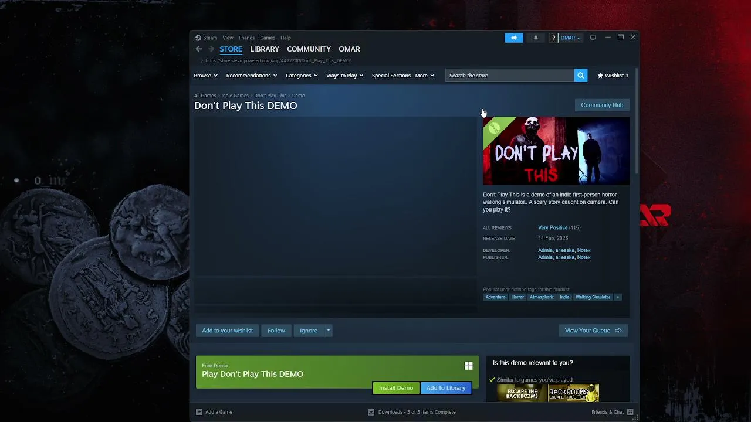Click View Your Queue button
The height and width of the screenshot is (422, 751).
click(593, 331)
